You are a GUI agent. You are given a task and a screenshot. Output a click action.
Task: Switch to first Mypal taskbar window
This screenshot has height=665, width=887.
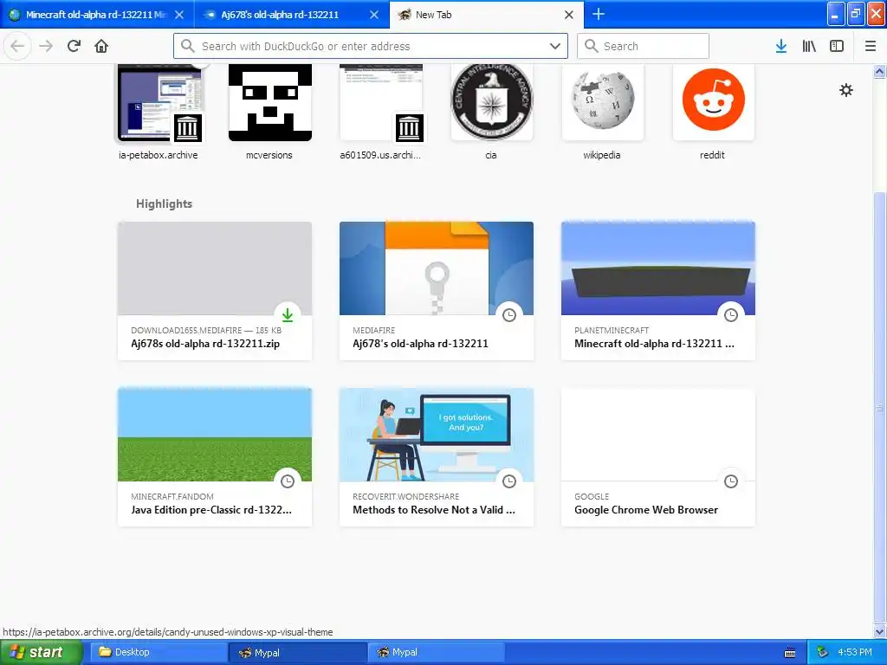tap(298, 653)
